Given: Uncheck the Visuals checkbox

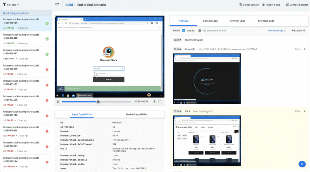Looking at the screenshot, I should pos(184,31).
